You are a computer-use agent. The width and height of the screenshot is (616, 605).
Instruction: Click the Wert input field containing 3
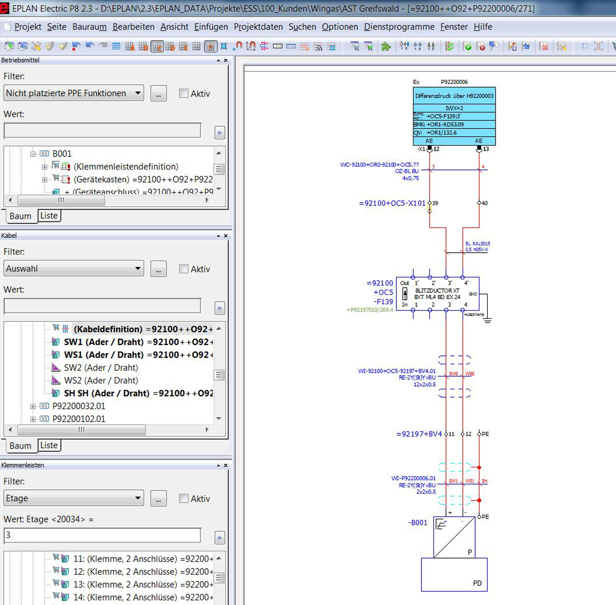pyautogui.click(x=102, y=535)
